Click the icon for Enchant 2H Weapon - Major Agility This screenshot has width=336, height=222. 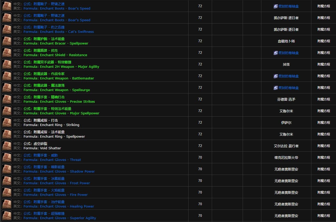click(x=7, y=64)
